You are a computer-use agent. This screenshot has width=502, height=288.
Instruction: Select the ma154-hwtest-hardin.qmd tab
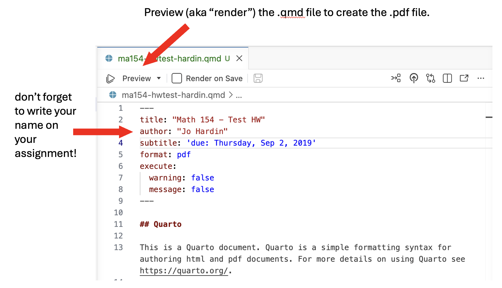tap(169, 59)
